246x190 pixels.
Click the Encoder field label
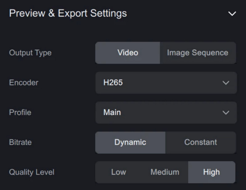pyautogui.click(x=24, y=83)
